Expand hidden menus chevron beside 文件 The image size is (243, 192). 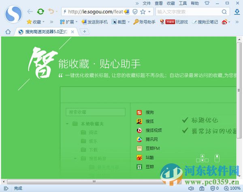pos(137,3)
